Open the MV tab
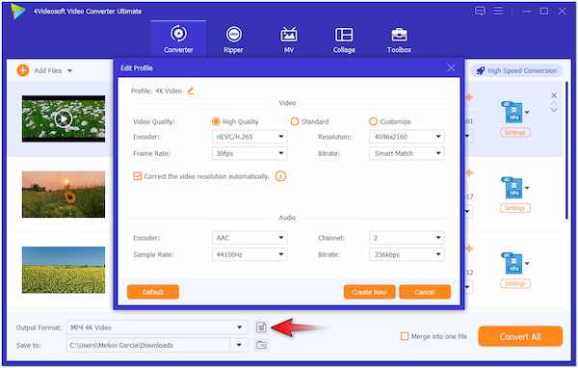Image resolution: width=578 pixels, height=368 pixels. point(289,39)
